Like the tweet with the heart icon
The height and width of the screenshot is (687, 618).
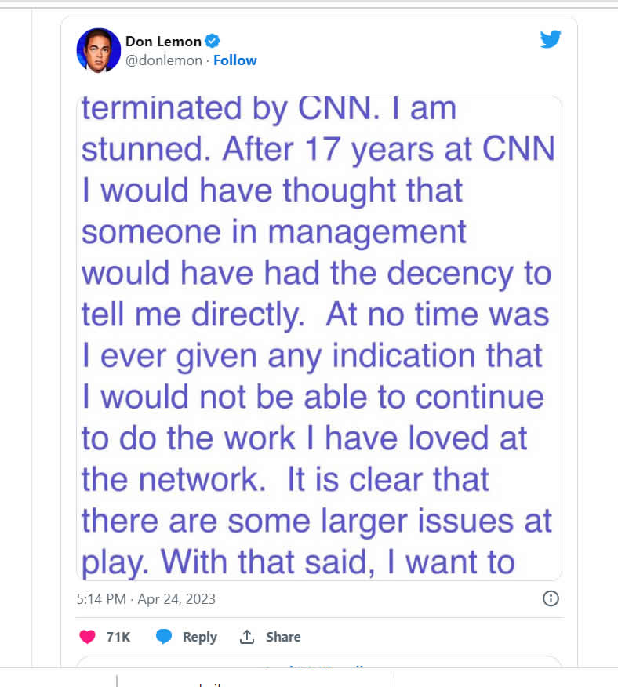click(x=87, y=637)
